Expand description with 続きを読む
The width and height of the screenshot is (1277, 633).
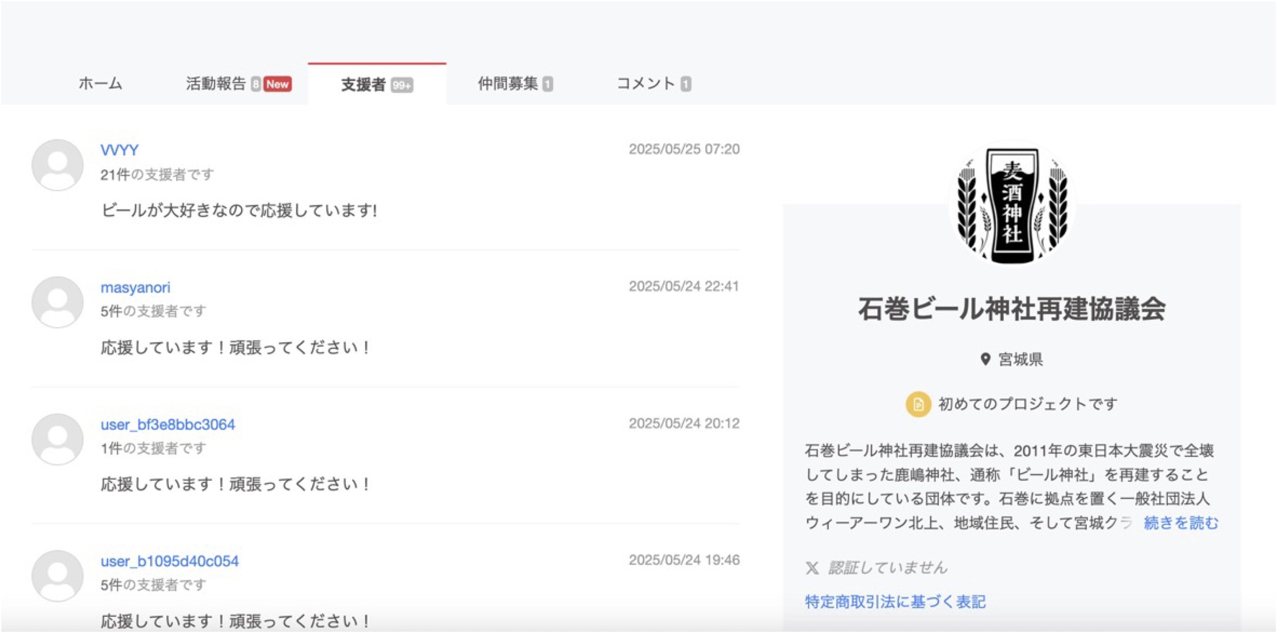click(x=1181, y=522)
